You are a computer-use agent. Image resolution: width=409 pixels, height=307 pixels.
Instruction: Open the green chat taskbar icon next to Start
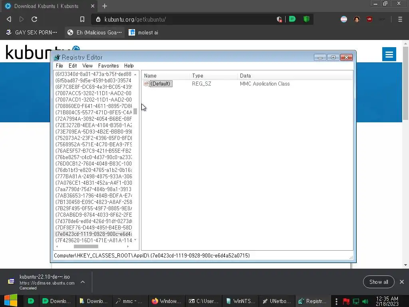(31, 301)
